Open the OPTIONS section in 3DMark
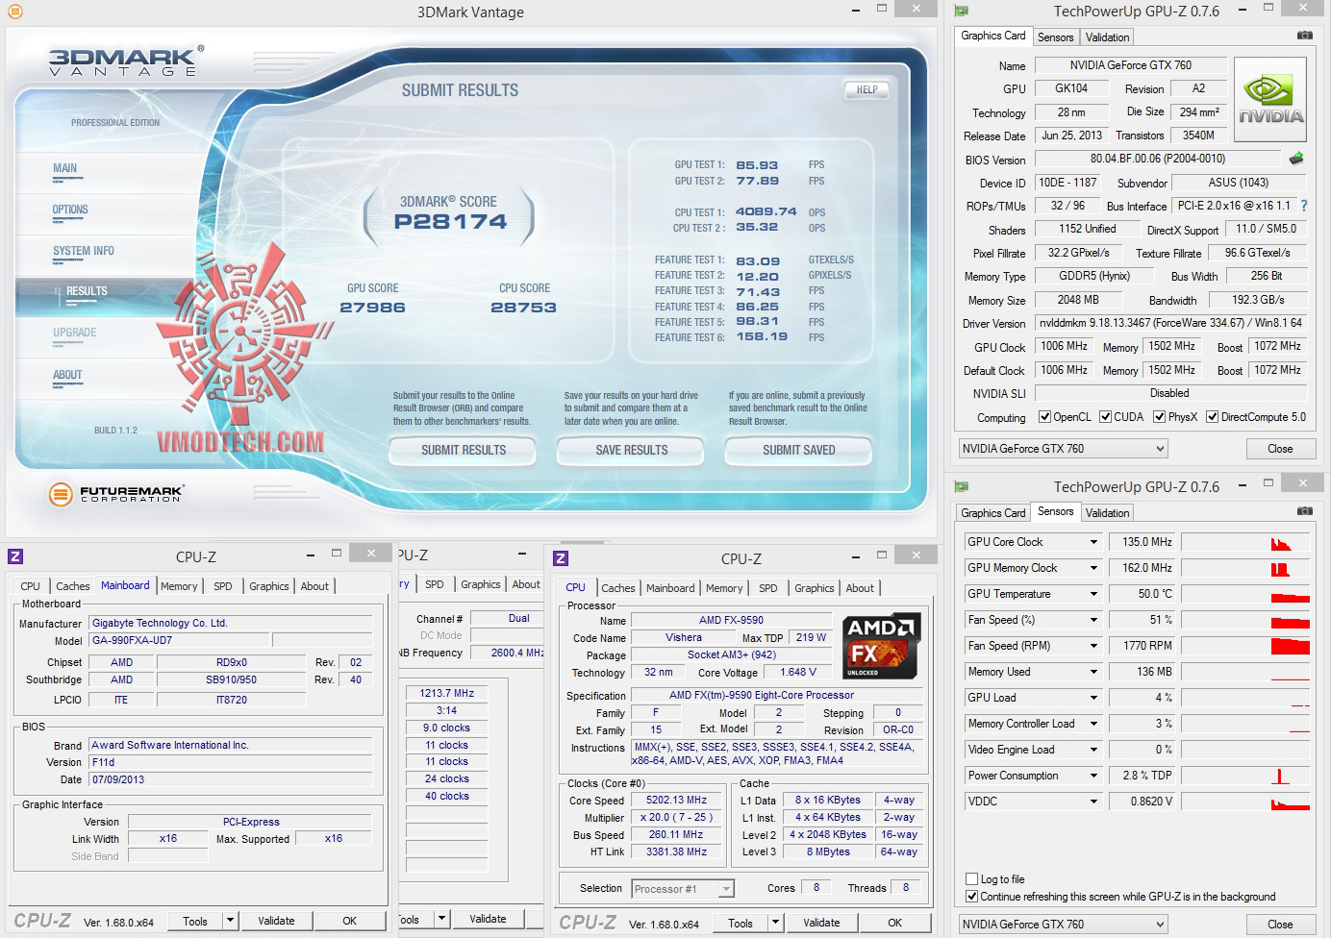This screenshot has width=1331, height=938. (70, 210)
